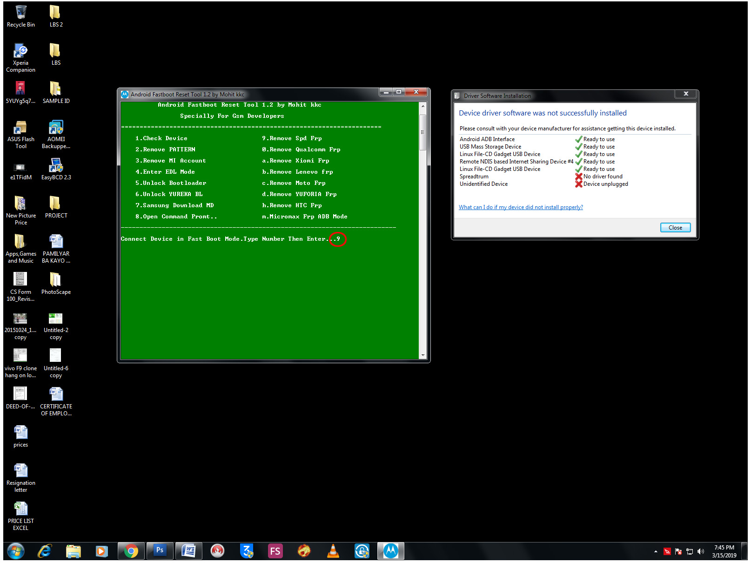
Task: Open the Untitled-6 copy image file
Action: 56,363
